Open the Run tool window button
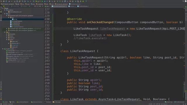This screenshot has width=187, height=105. coord(5,102)
